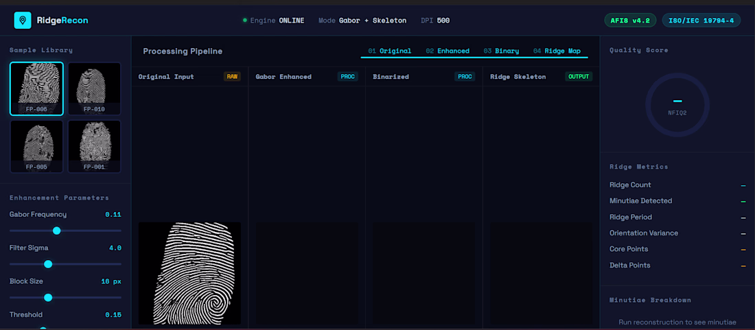Click the AFIS v4.2 badge

(630, 20)
